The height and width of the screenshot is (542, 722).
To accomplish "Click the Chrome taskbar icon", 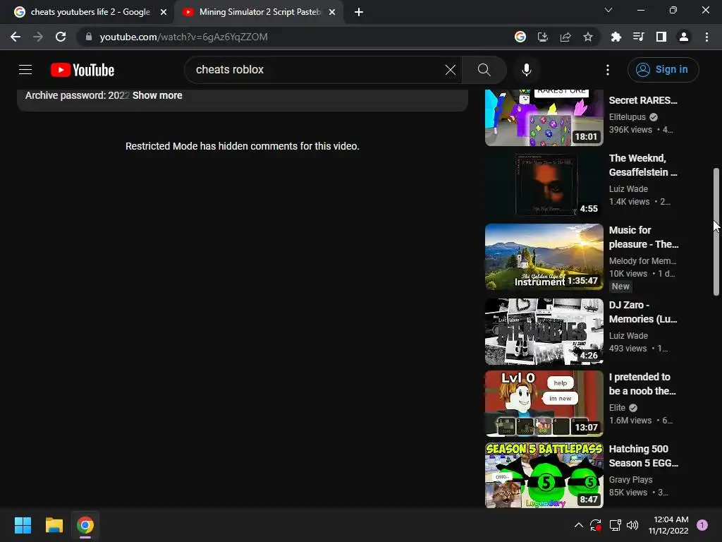I will coord(85,525).
